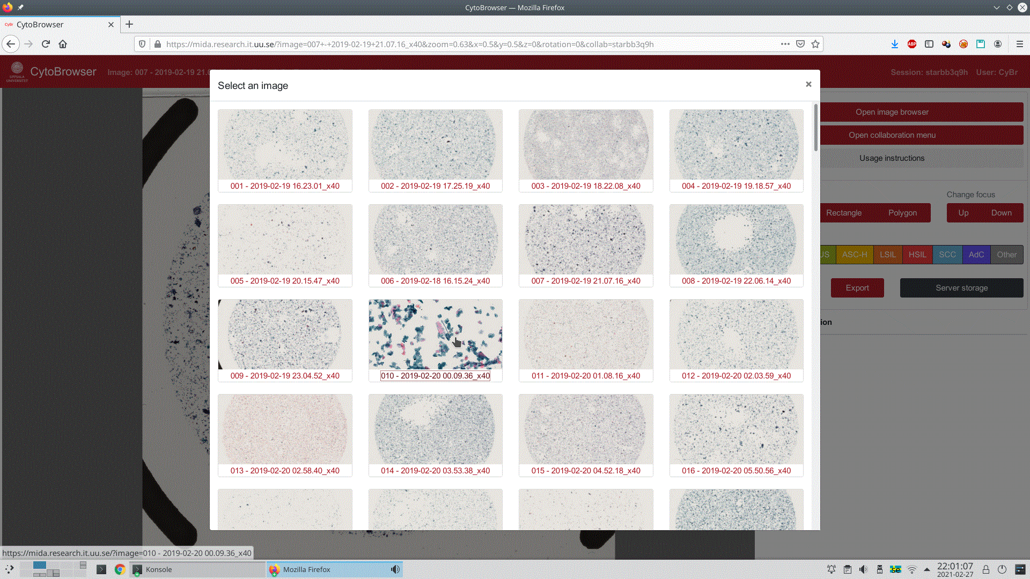The image size is (1030, 579).
Task: Click the audio indicator on Firefox taskbar entry
Action: point(395,569)
